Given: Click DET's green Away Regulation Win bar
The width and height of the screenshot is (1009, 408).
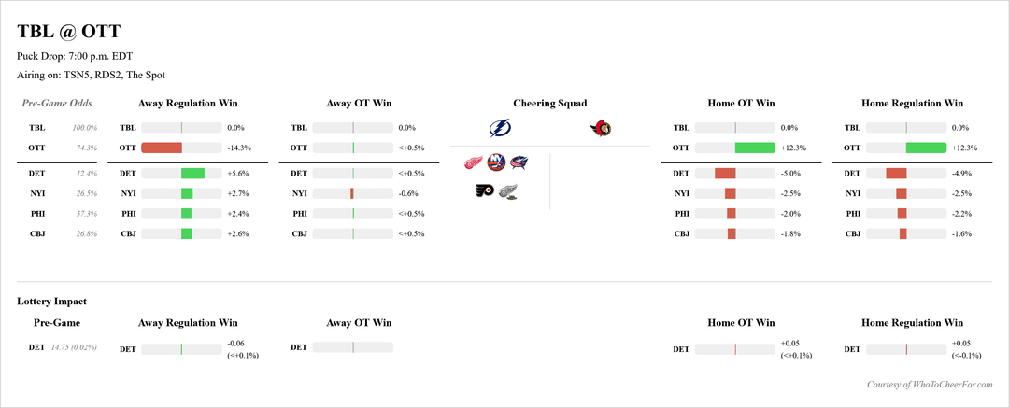Looking at the screenshot, I should tap(192, 173).
